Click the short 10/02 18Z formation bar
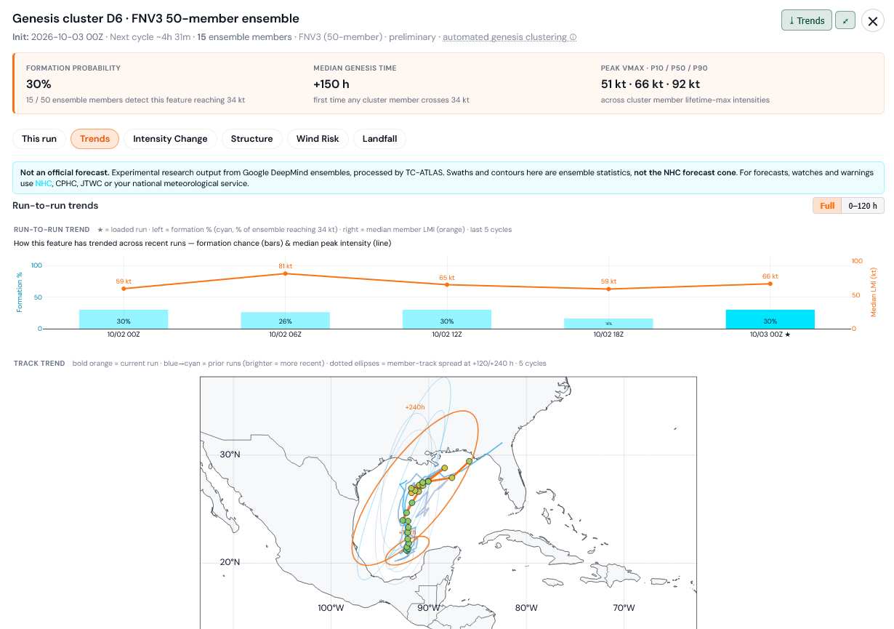Screen dimensions: 894x629 608,324
